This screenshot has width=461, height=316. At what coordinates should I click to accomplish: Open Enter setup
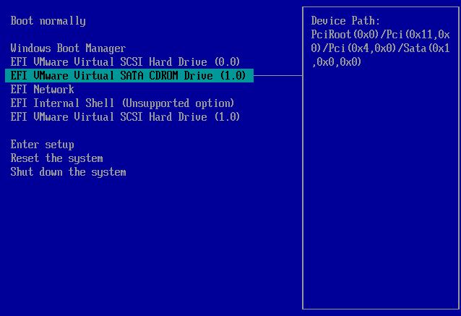click(x=42, y=145)
